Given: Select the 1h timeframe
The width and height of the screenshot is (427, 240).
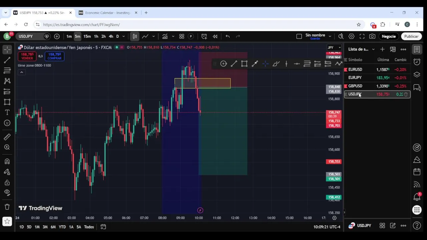Looking at the screenshot, I should (x=96, y=36).
